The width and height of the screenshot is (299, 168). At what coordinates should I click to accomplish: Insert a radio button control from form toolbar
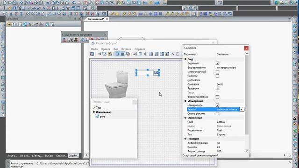pyautogui.click(x=145, y=54)
